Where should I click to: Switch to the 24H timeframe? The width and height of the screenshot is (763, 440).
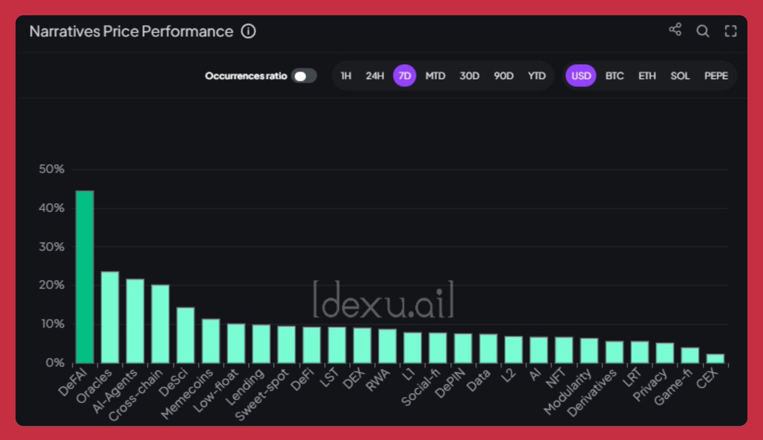375,76
